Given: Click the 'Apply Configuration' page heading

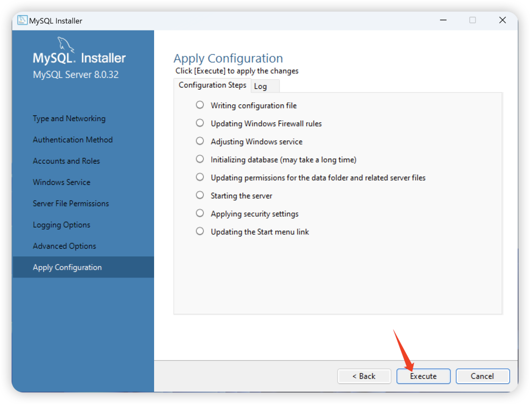Looking at the screenshot, I should coord(228,58).
